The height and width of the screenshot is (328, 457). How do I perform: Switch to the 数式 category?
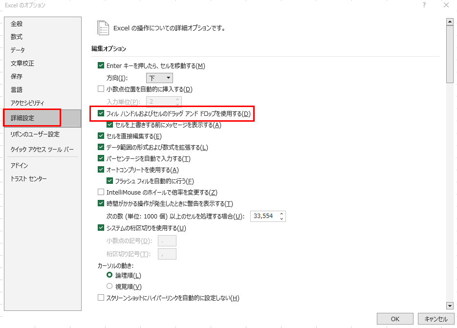point(17,37)
